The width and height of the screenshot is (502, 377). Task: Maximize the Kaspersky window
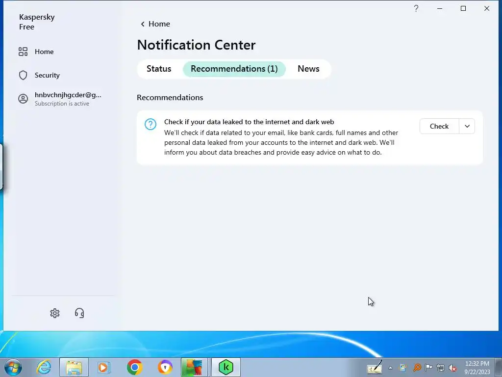[x=463, y=9]
